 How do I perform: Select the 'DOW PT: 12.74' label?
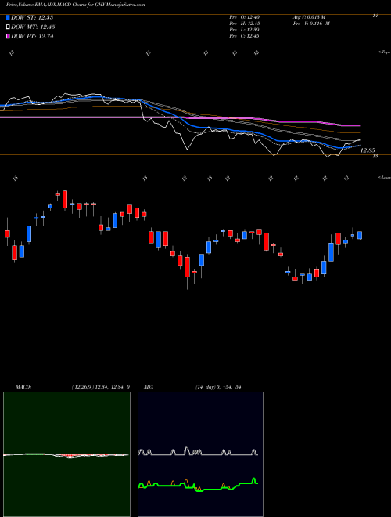click(x=32, y=37)
